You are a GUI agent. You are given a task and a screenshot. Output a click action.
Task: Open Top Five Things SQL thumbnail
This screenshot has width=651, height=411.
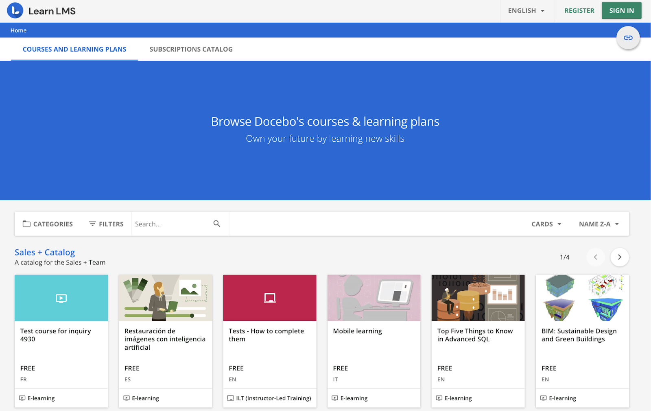click(x=478, y=298)
